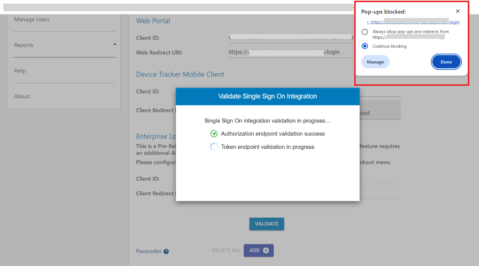This screenshot has width=479, height=266.
Task: Click the Manage button in pop-up dialog
Action: pyautogui.click(x=375, y=62)
